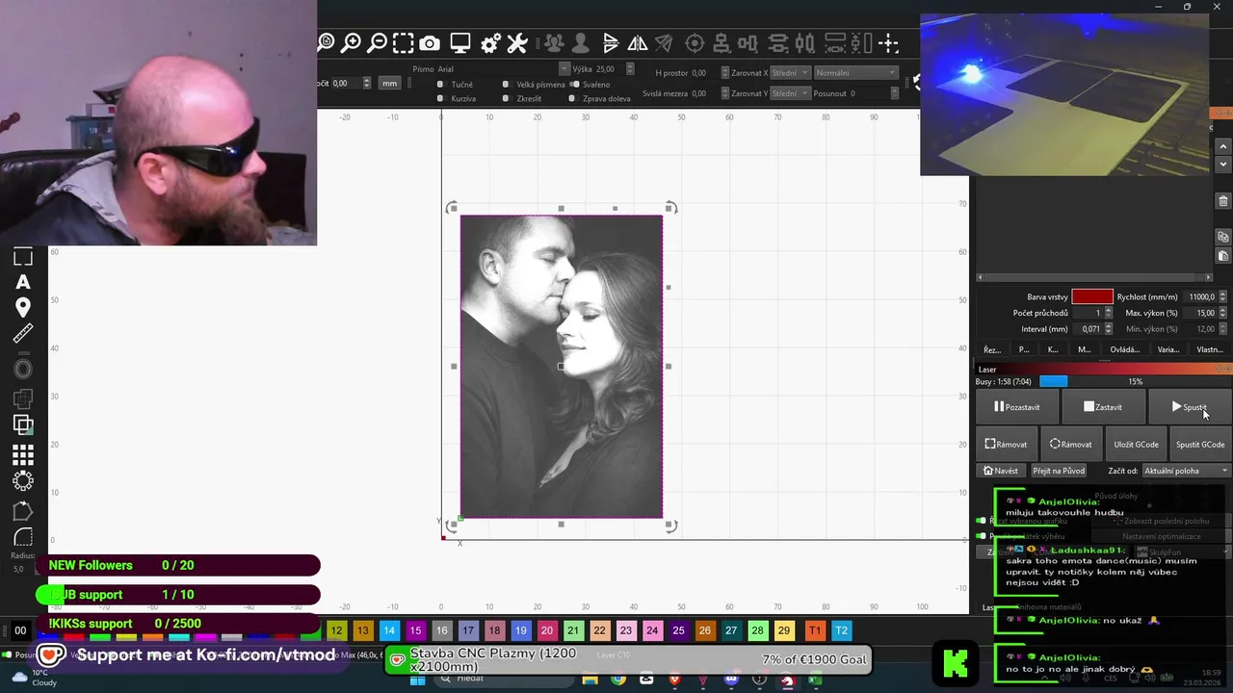1233x693 pixels.
Task: Open the Zarovnat X Střední dropdown
Action: pyautogui.click(x=790, y=73)
